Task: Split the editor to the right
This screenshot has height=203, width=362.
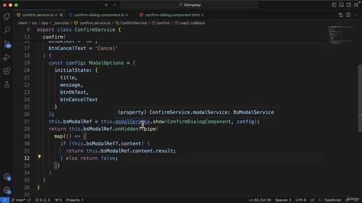Action: [x=348, y=15]
